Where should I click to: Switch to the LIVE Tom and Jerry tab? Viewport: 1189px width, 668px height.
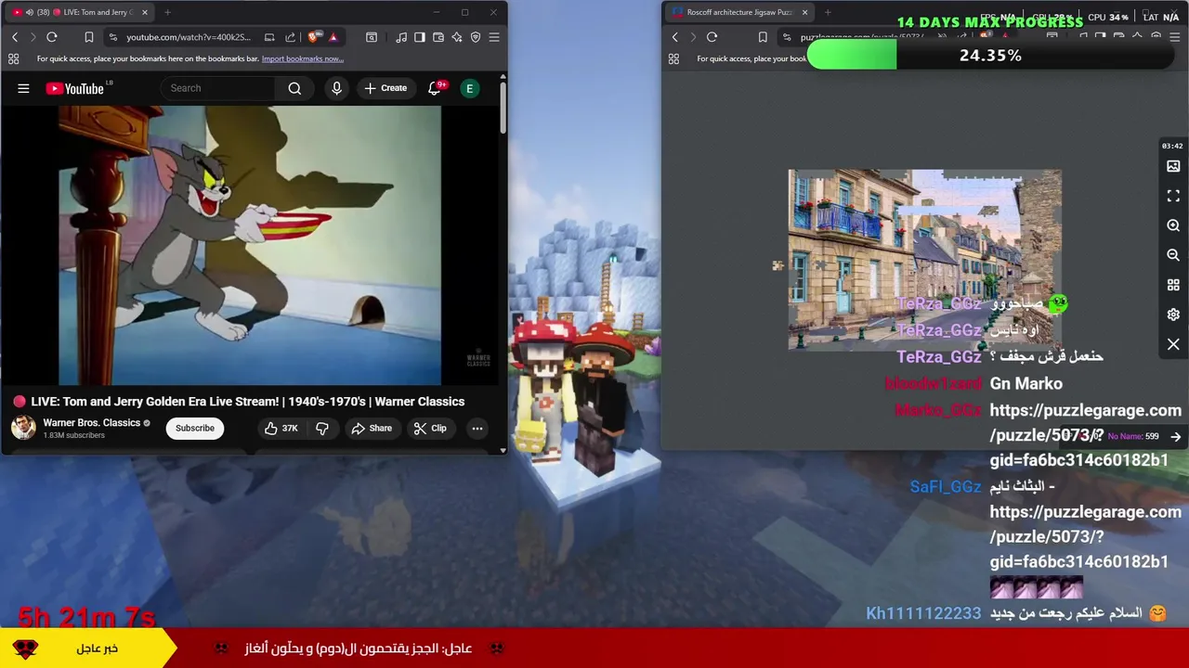pos(79,12)
